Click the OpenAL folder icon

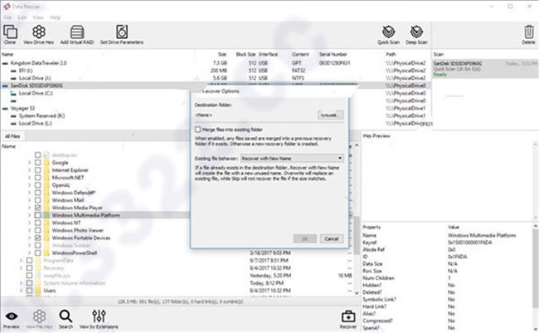(47, 185)
